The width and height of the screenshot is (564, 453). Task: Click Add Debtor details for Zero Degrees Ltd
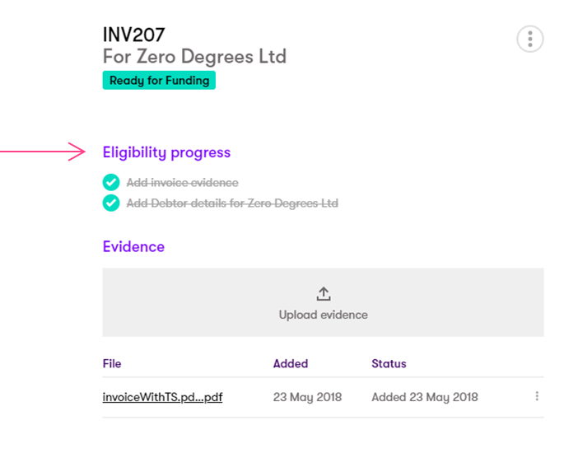(x=232, y=203)
